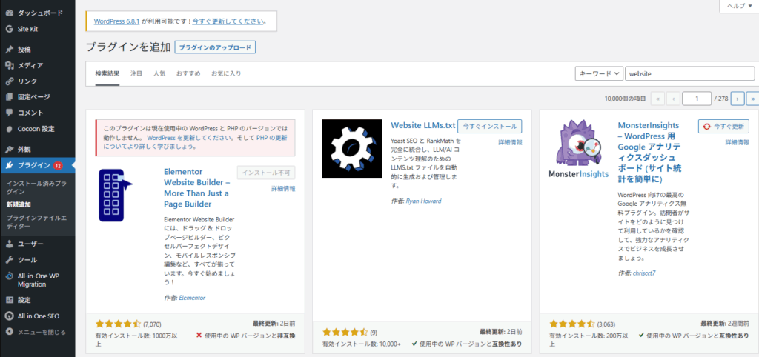Screen dimensions: 759x357
Task: Click the Pages (固定ページ) icon
Action: tap(9, 97)
